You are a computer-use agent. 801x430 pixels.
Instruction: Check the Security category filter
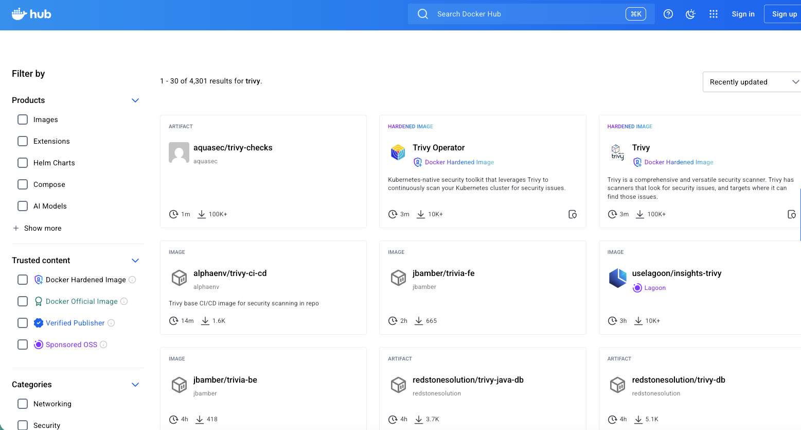(x=23, y=425)
